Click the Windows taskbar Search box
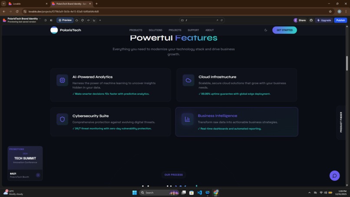The width and height of the screenshot is (350, 197). tap(159, 193)
